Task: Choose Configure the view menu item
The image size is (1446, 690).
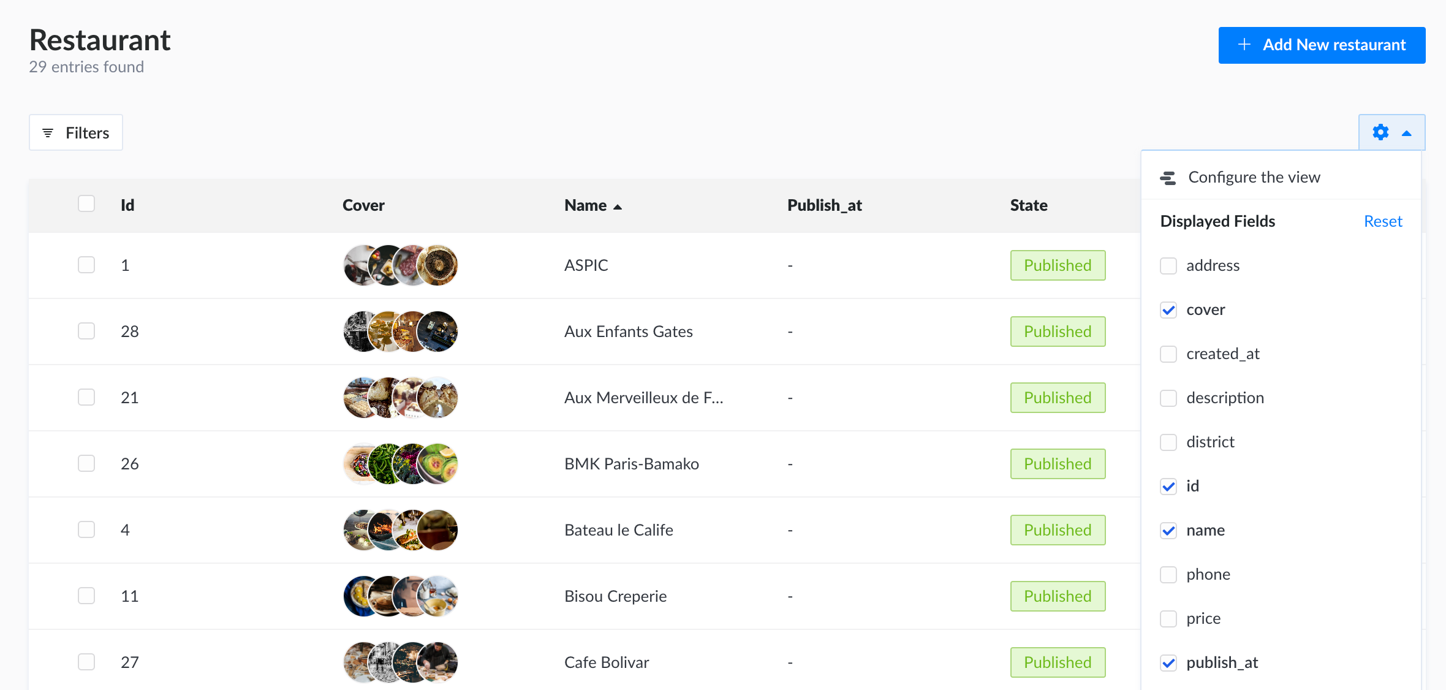Action: point(1254,178)
